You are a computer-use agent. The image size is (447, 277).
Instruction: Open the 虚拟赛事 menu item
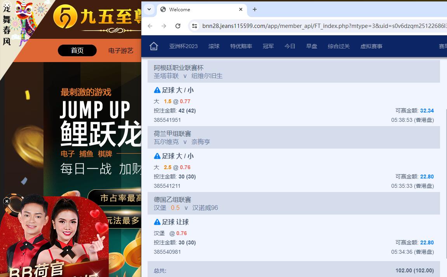point(371,46)
